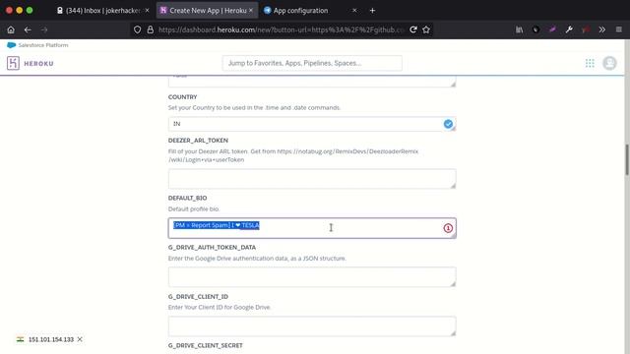The width and height of the screenshot is (630, 354).
Task: Expand the toolbar overflow chevron
Action: [601, 29]
